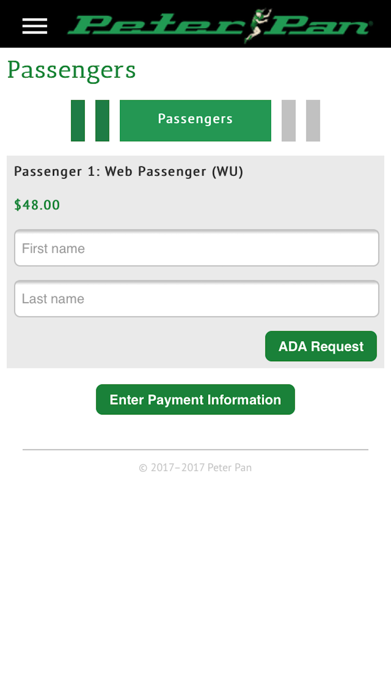391x696 pixels.
Task: Focus the First name input field
Action: click(196, 248)
